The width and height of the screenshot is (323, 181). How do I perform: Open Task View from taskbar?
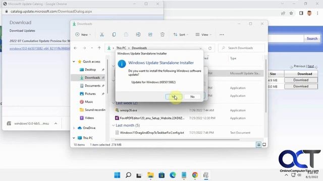[139, 175]
